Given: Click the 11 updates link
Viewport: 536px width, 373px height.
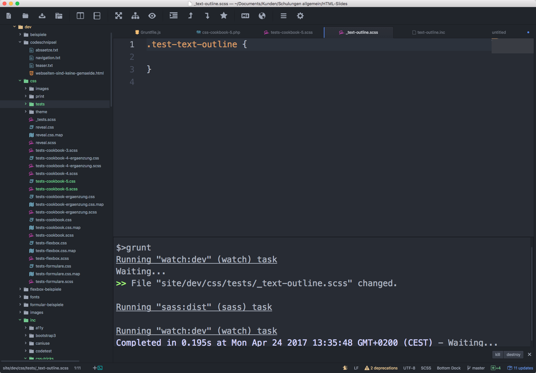Looking at the screenshot, I should pos(523,368).
